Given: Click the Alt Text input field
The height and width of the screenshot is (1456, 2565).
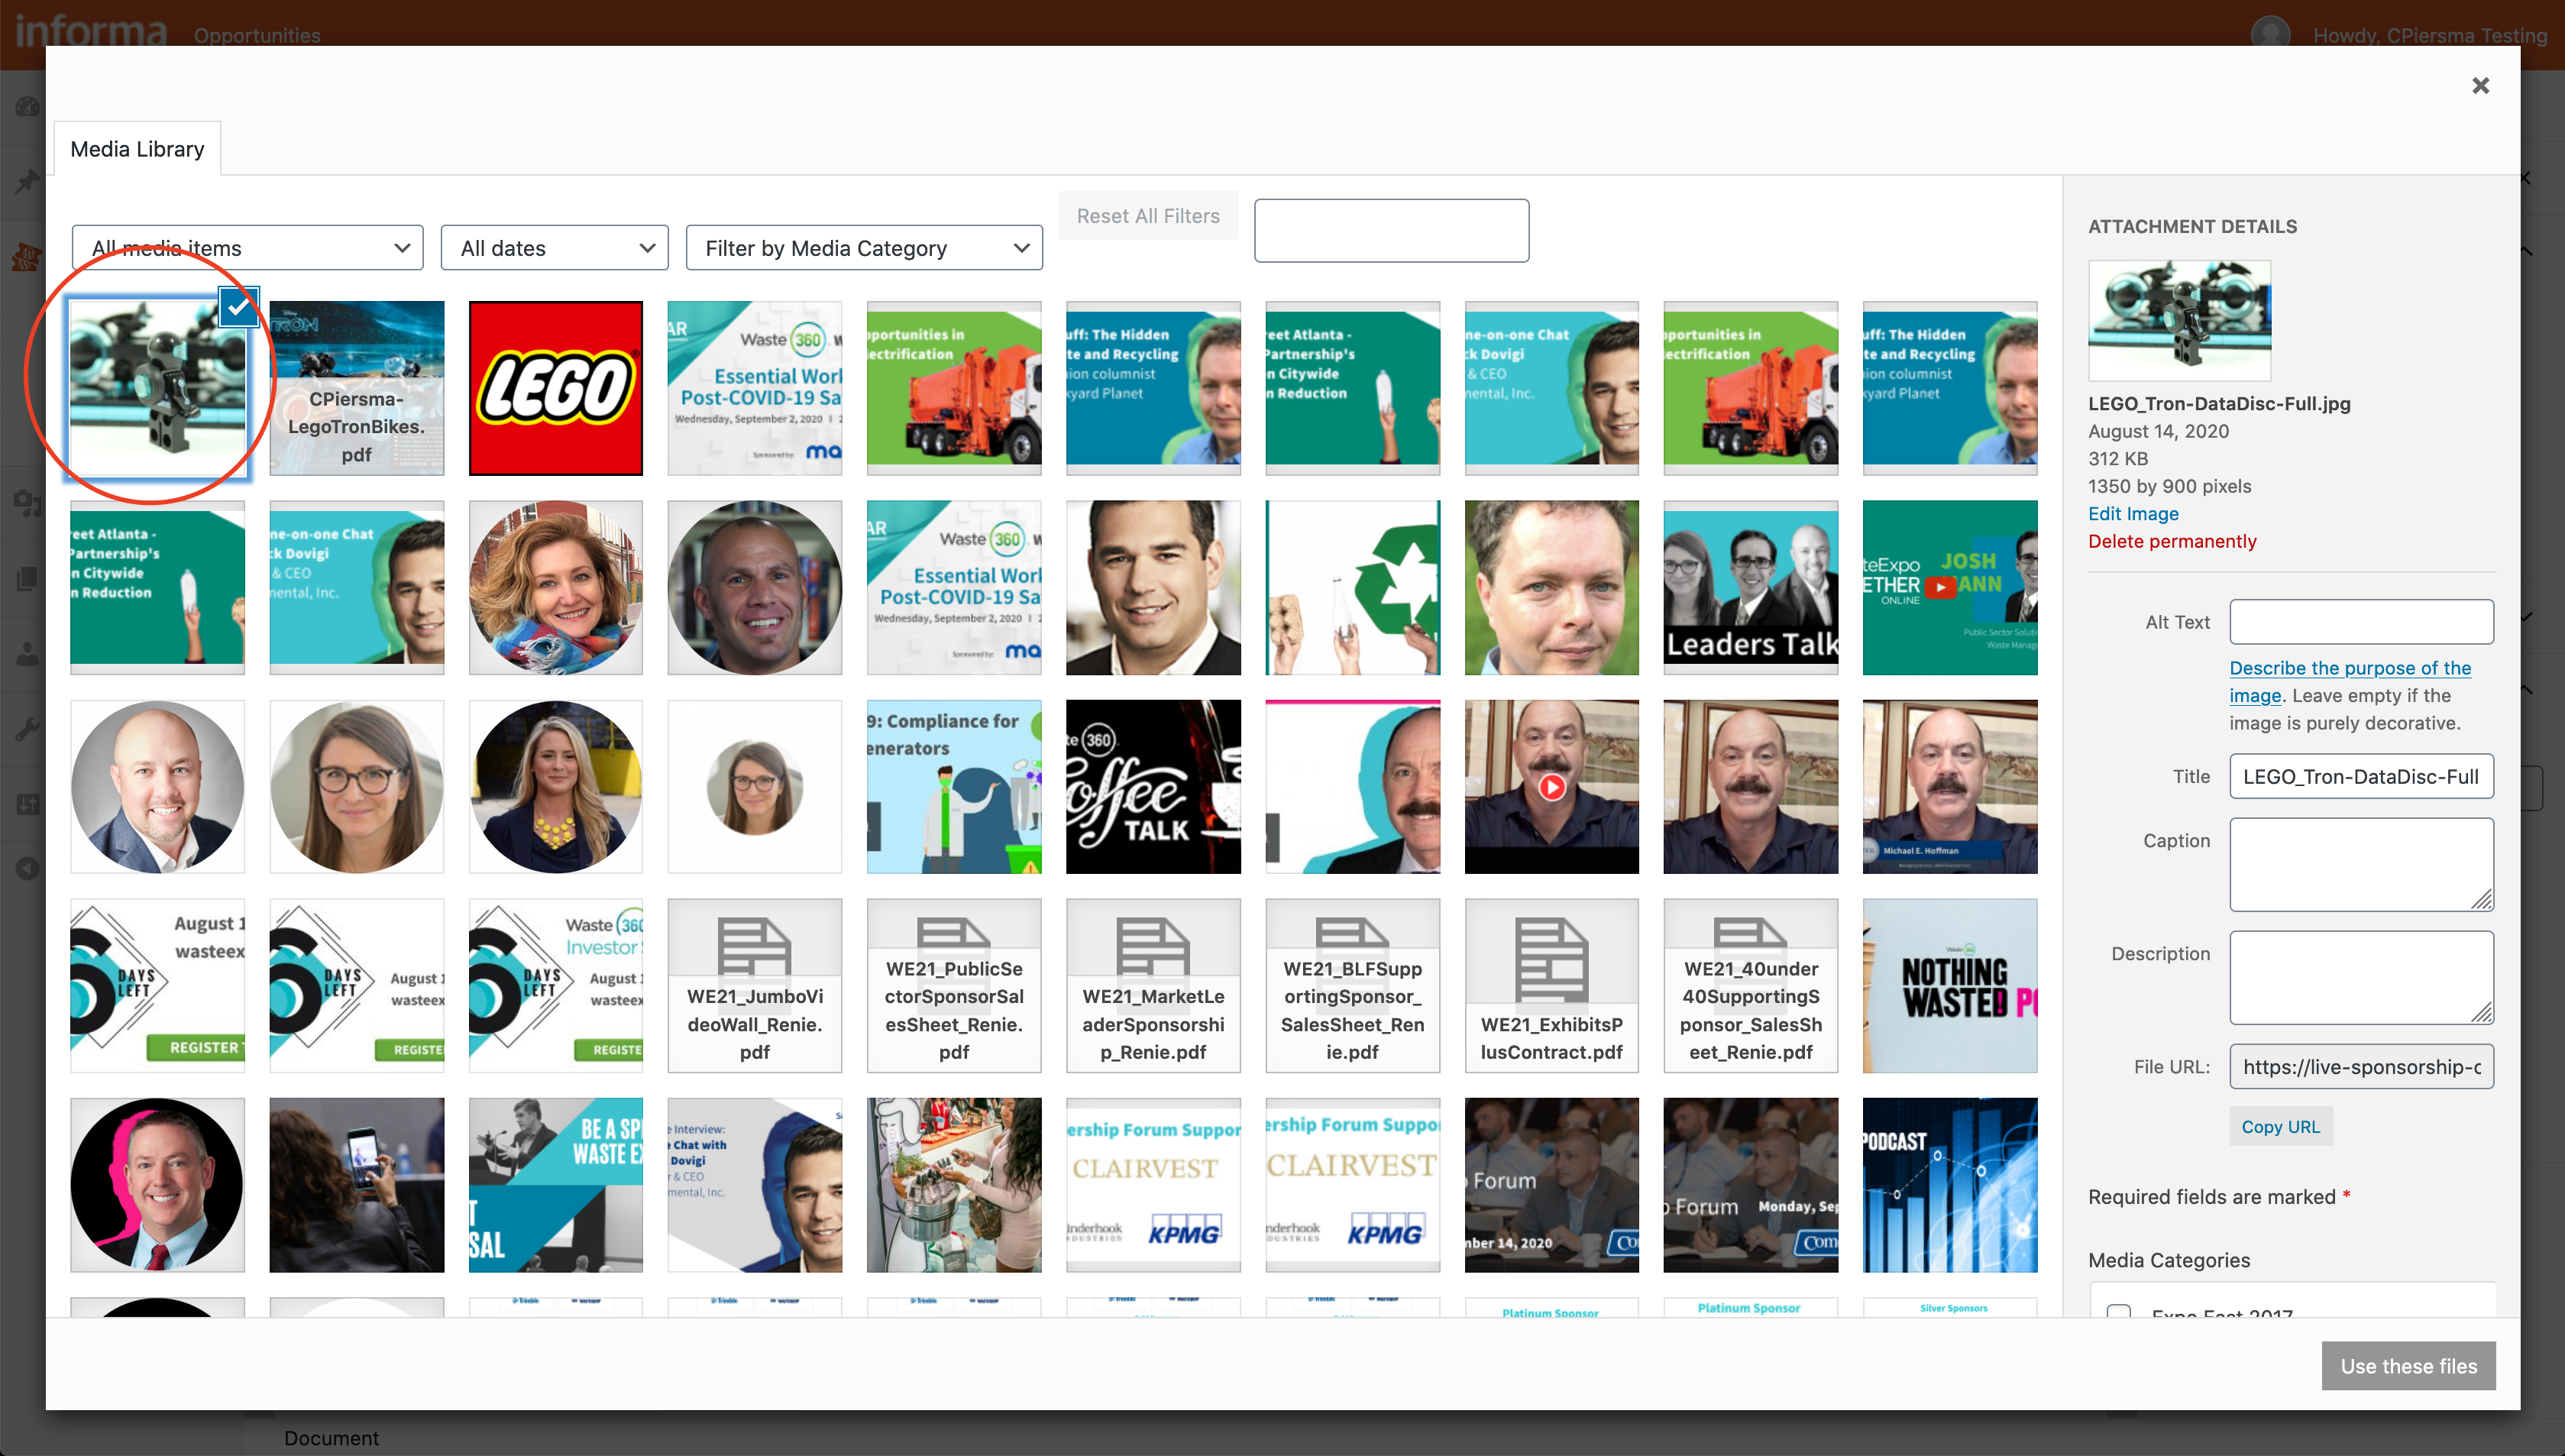Looking at the screenshot, I should [x=2360, y=622].
